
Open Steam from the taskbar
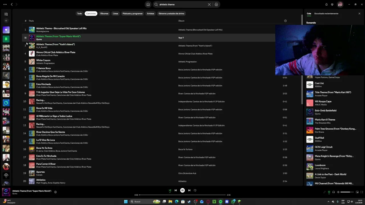189,202
